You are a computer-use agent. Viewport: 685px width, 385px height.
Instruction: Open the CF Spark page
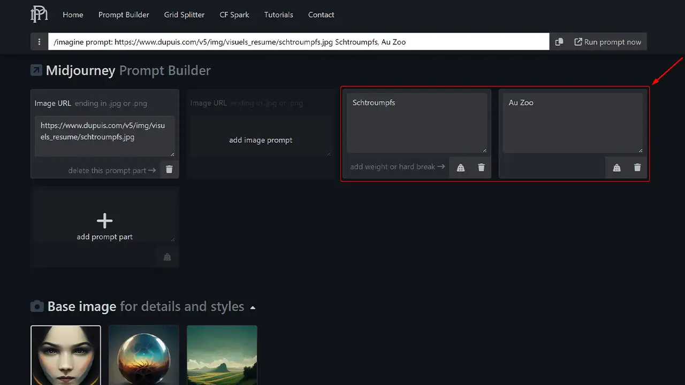point(234,14)
